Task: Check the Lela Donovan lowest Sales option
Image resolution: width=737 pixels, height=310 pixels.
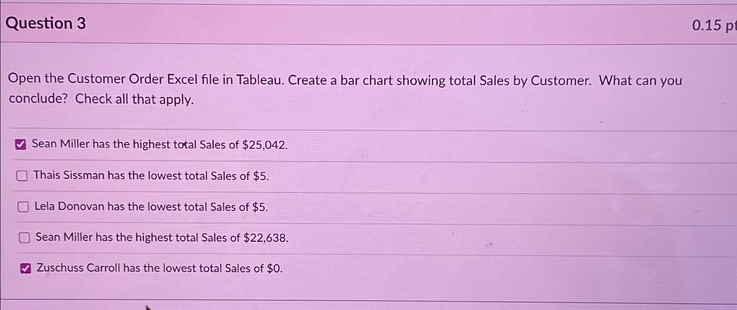Action: [24, 207]
